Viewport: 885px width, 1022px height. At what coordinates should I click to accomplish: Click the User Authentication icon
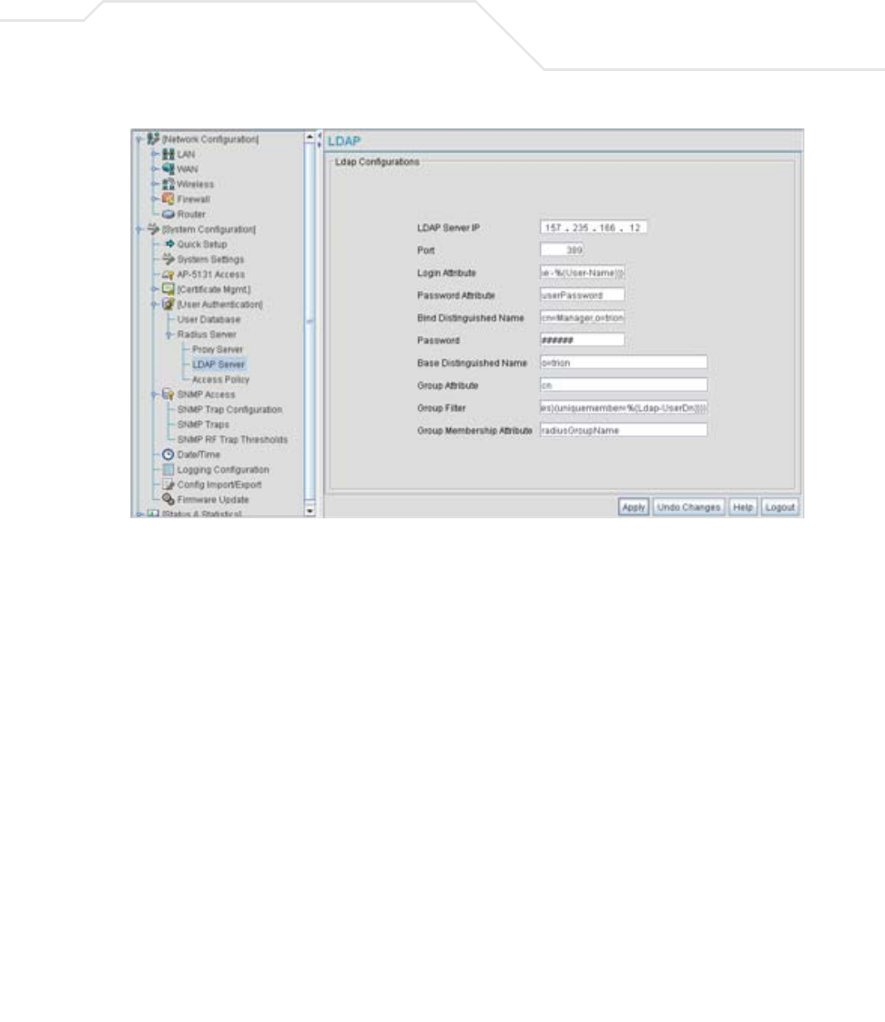[x=168, y=303]
